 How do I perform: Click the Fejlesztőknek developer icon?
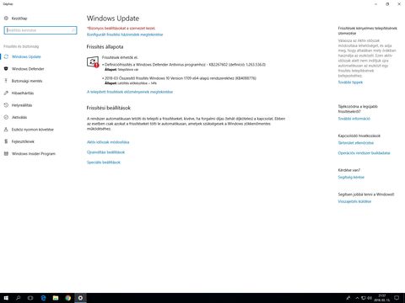point(6,141)
